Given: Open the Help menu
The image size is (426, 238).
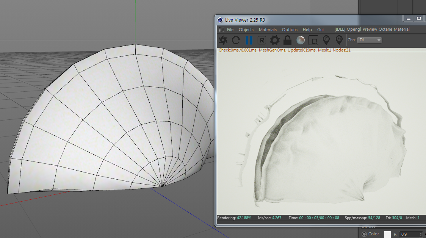Looking at the screenshot, I should [307, 30].
